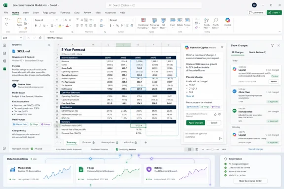Use the Format Painter brush
Image resolution: width=284 pixels, height=189 pixels.
click(26, 28)
